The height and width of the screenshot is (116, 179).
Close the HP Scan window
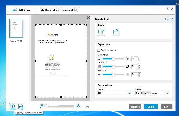(172, 9)
